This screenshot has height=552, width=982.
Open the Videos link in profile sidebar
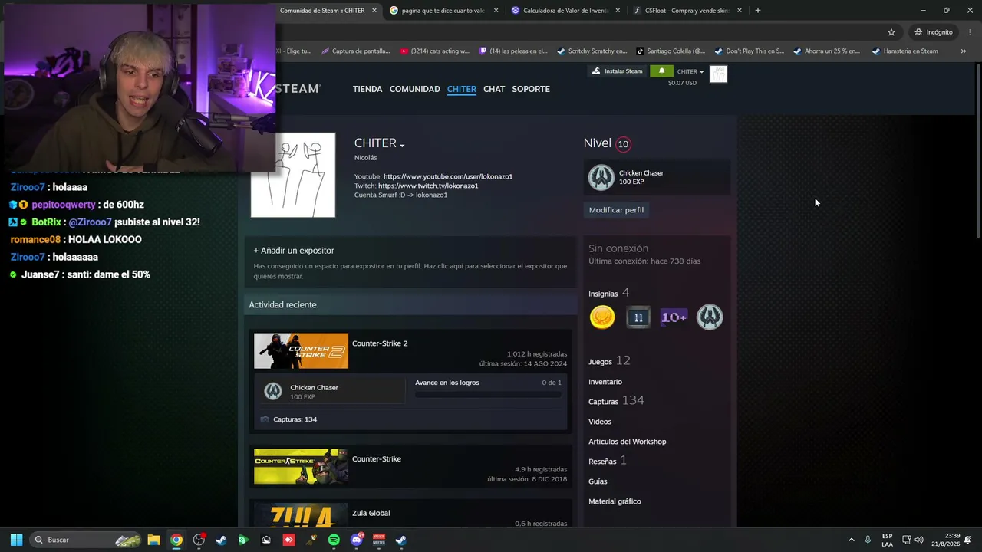coord(600,422)
